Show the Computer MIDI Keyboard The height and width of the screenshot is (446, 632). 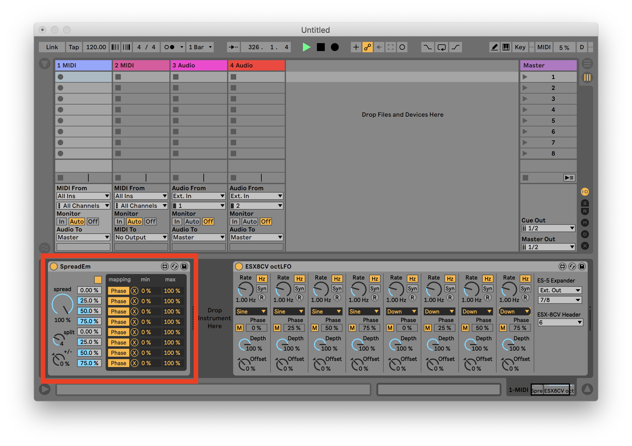pos(506,47)
